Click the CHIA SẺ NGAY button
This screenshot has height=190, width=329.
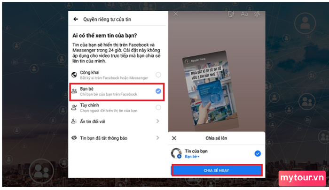(217, 170)
